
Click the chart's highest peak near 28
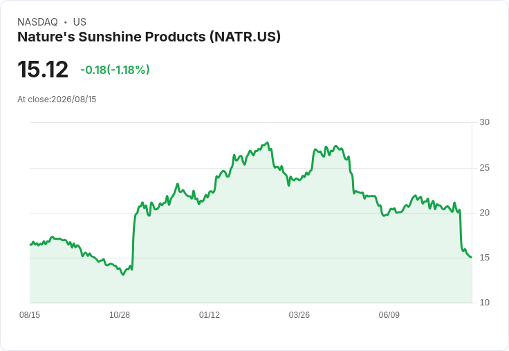268,142
